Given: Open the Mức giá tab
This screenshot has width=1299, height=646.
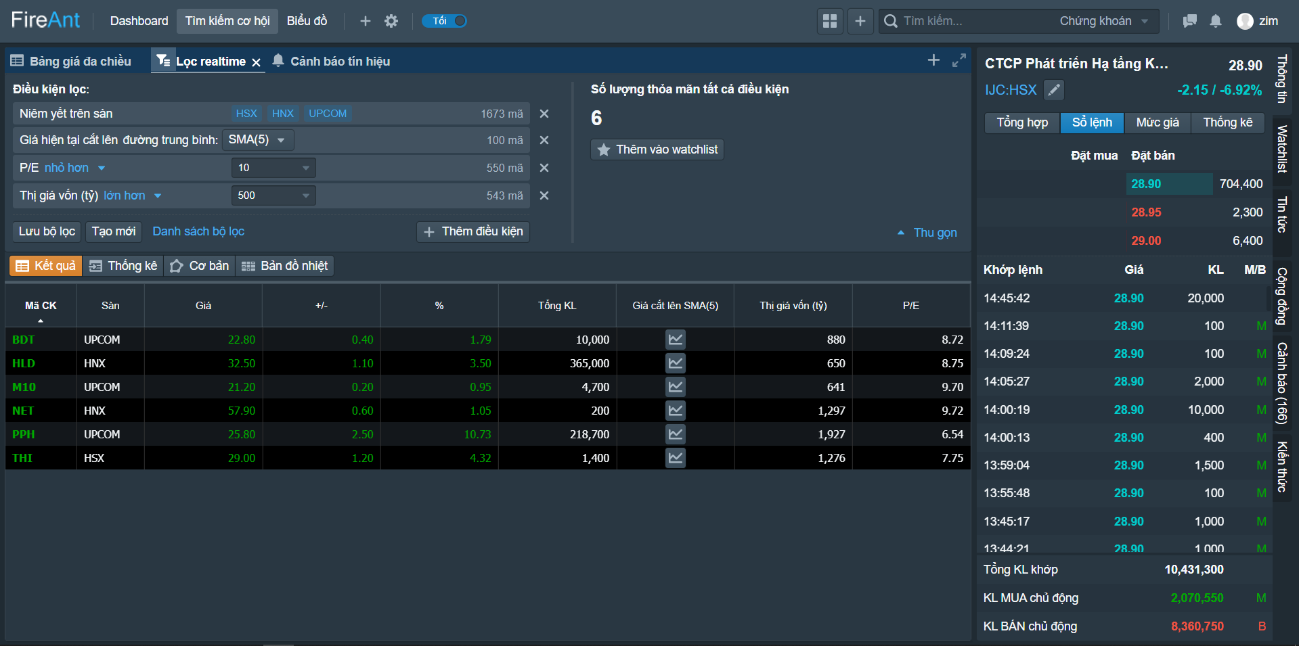Looking at the screenshot, I should (1157, 122).
